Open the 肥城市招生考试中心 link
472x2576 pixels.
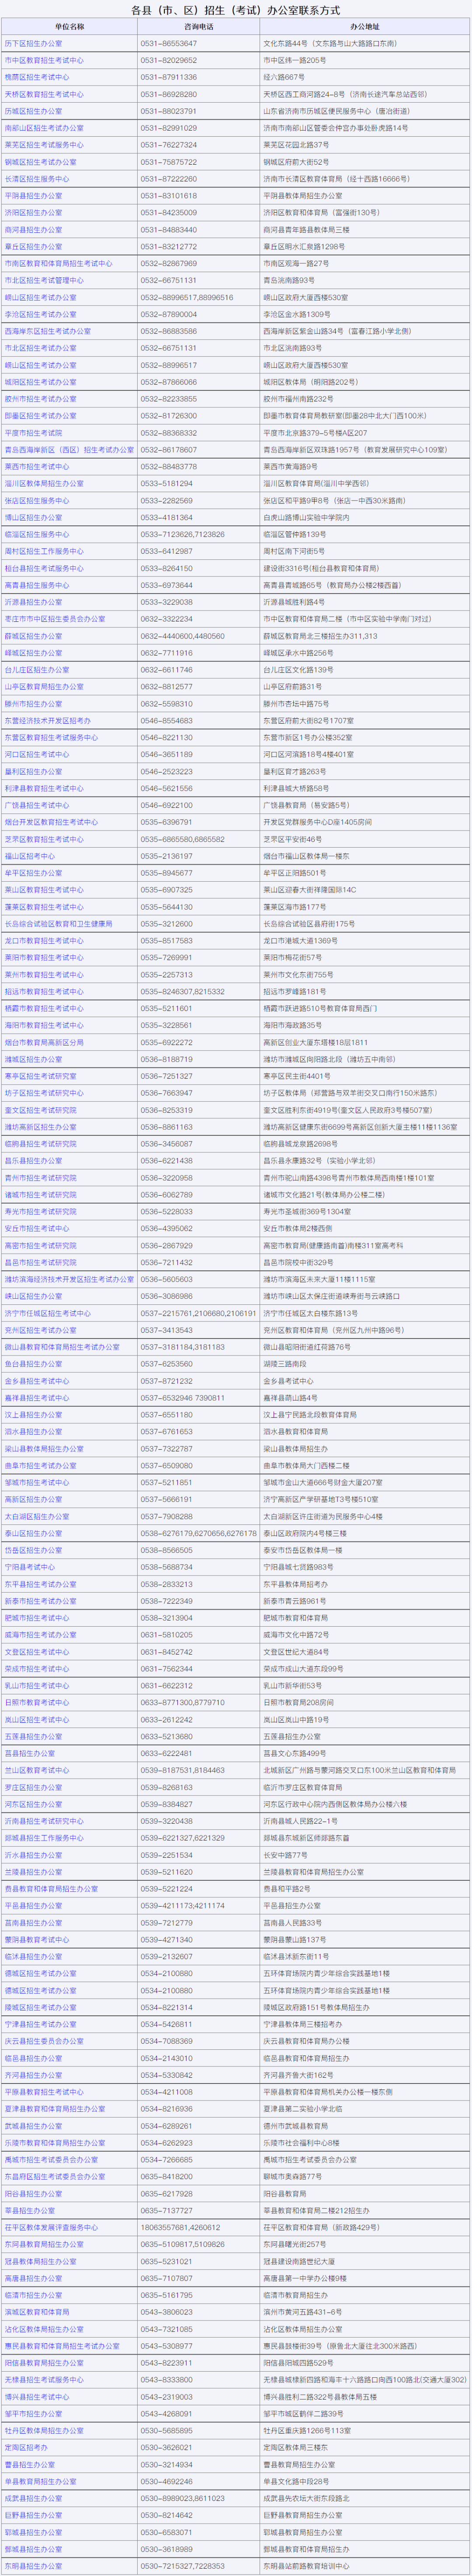tap(37, 1617)
